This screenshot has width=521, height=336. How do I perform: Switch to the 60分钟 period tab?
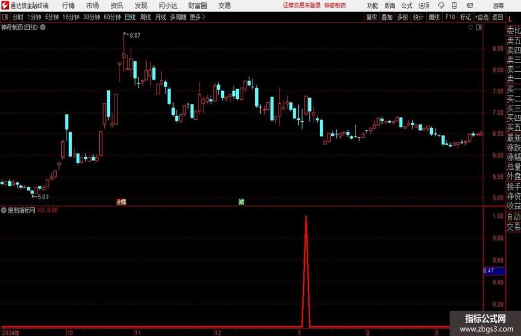112,17
